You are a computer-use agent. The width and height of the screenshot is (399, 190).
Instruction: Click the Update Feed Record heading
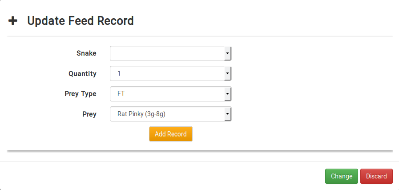tap(81, 20)
